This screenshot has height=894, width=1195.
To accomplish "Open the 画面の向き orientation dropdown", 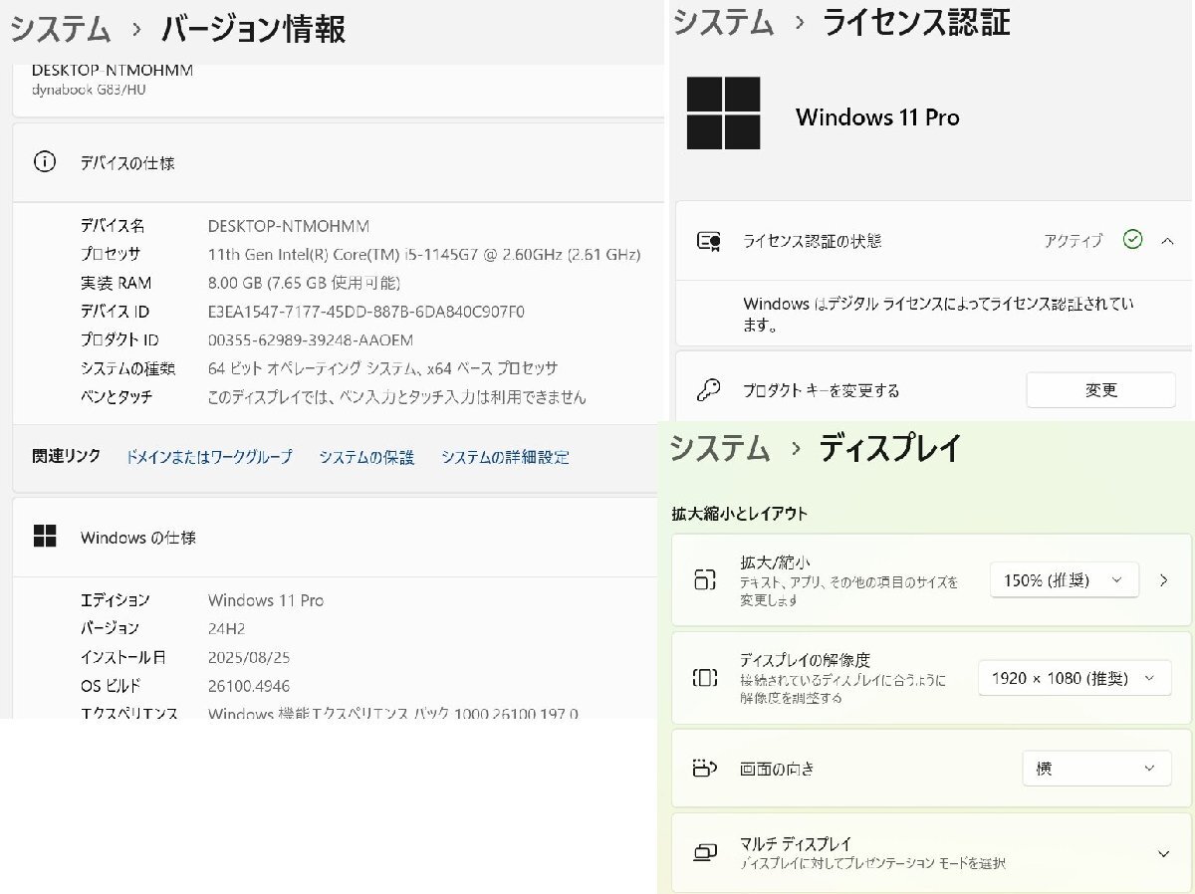I will (x=1096, y=768).
